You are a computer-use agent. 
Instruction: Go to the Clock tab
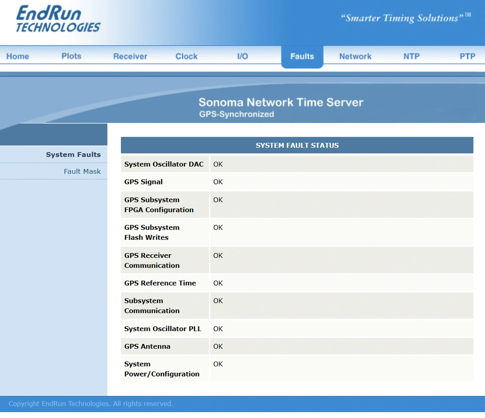[187, 56]
